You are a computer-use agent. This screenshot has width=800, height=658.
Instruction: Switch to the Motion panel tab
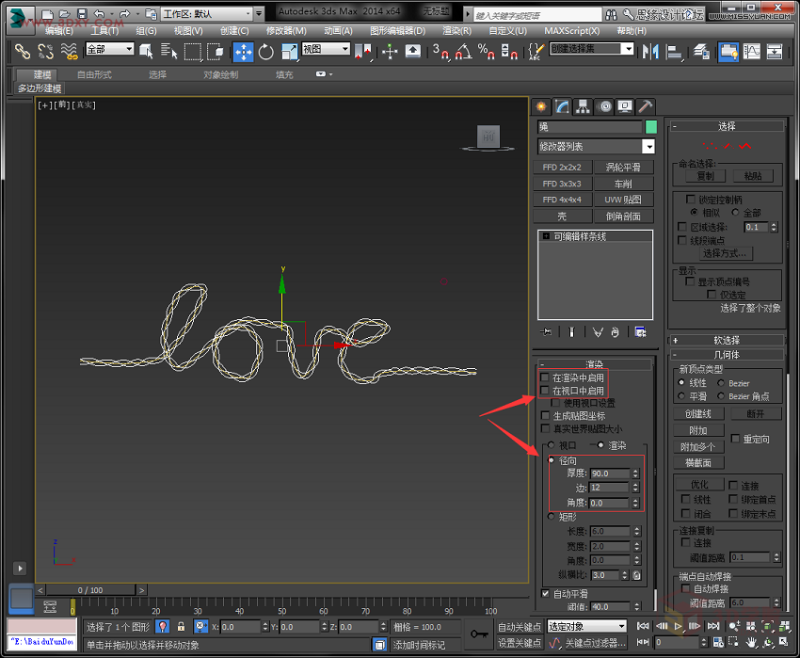pyautogui.click(x=604, y=106)
